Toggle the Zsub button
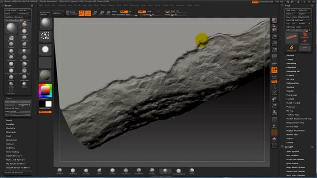The height and width of the screenshot is (178, 317). click(x=150, y=11)
